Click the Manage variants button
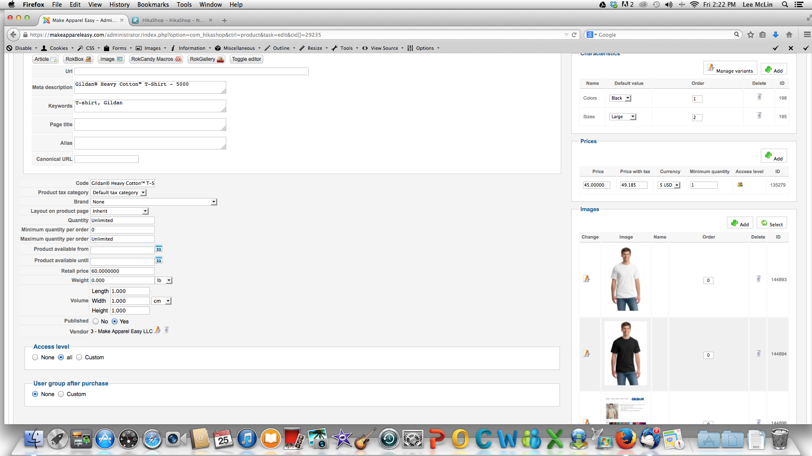Viewport: 812px width, 456px height. point(730,68)
